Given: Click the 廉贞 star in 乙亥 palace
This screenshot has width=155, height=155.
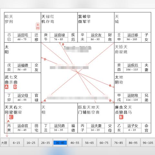Looking at the screenshot, I should [117, 110].
